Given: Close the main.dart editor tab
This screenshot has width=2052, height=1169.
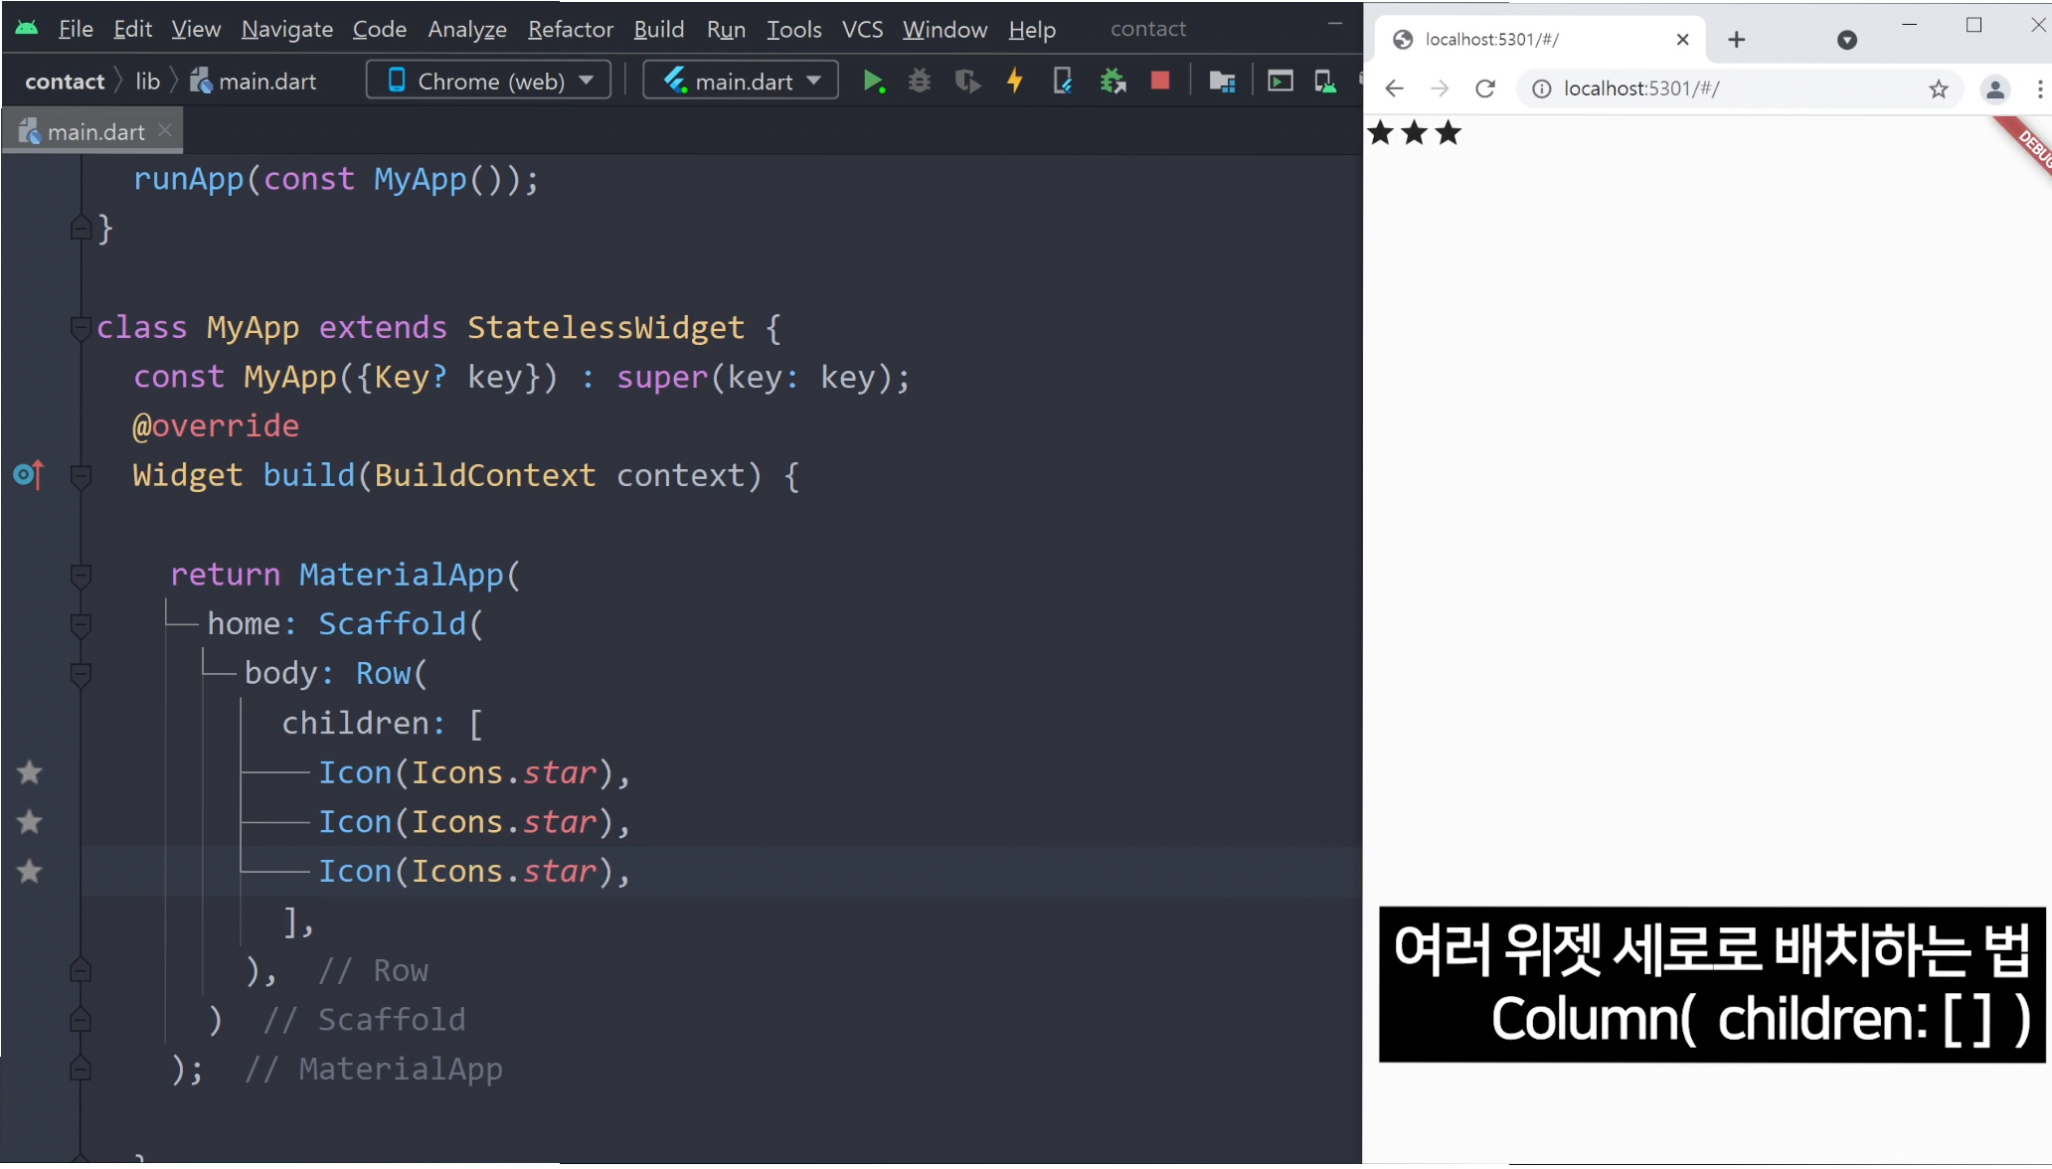Looking at the screenshot, I should (166, 130).
